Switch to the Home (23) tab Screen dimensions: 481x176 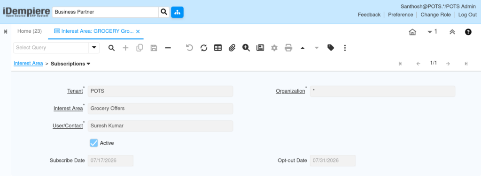pyautogui.click(x=30, y=31)
